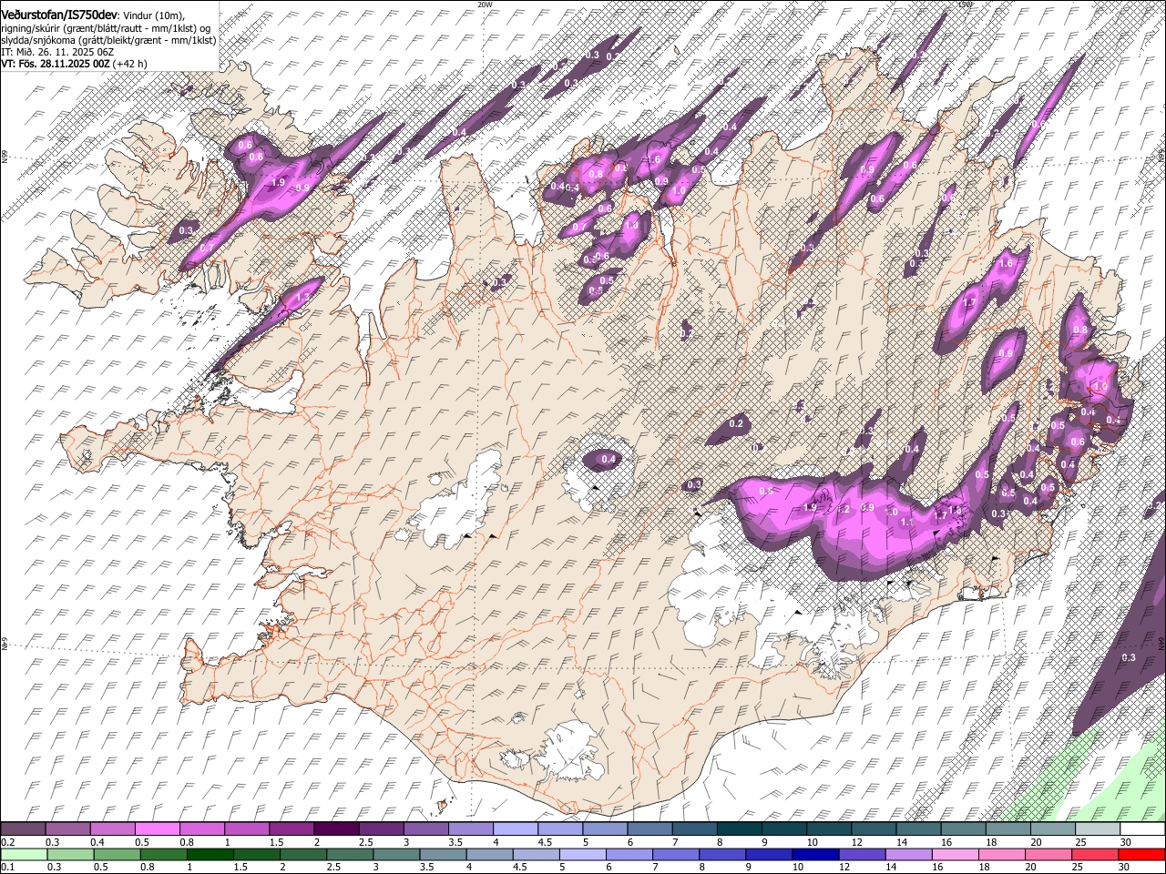1166x874 pixels.
Task: Click the 20W longitude label
Action: pyautogui.click(x=485, y=5)
